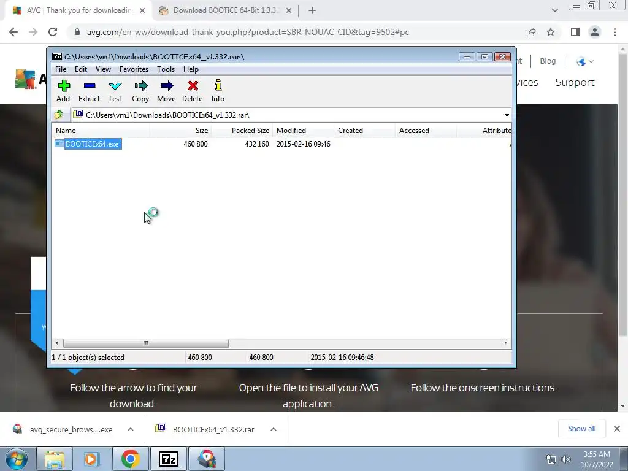
Task: Open Windows Media Player taskbar icon
Action: pos(92,459)
